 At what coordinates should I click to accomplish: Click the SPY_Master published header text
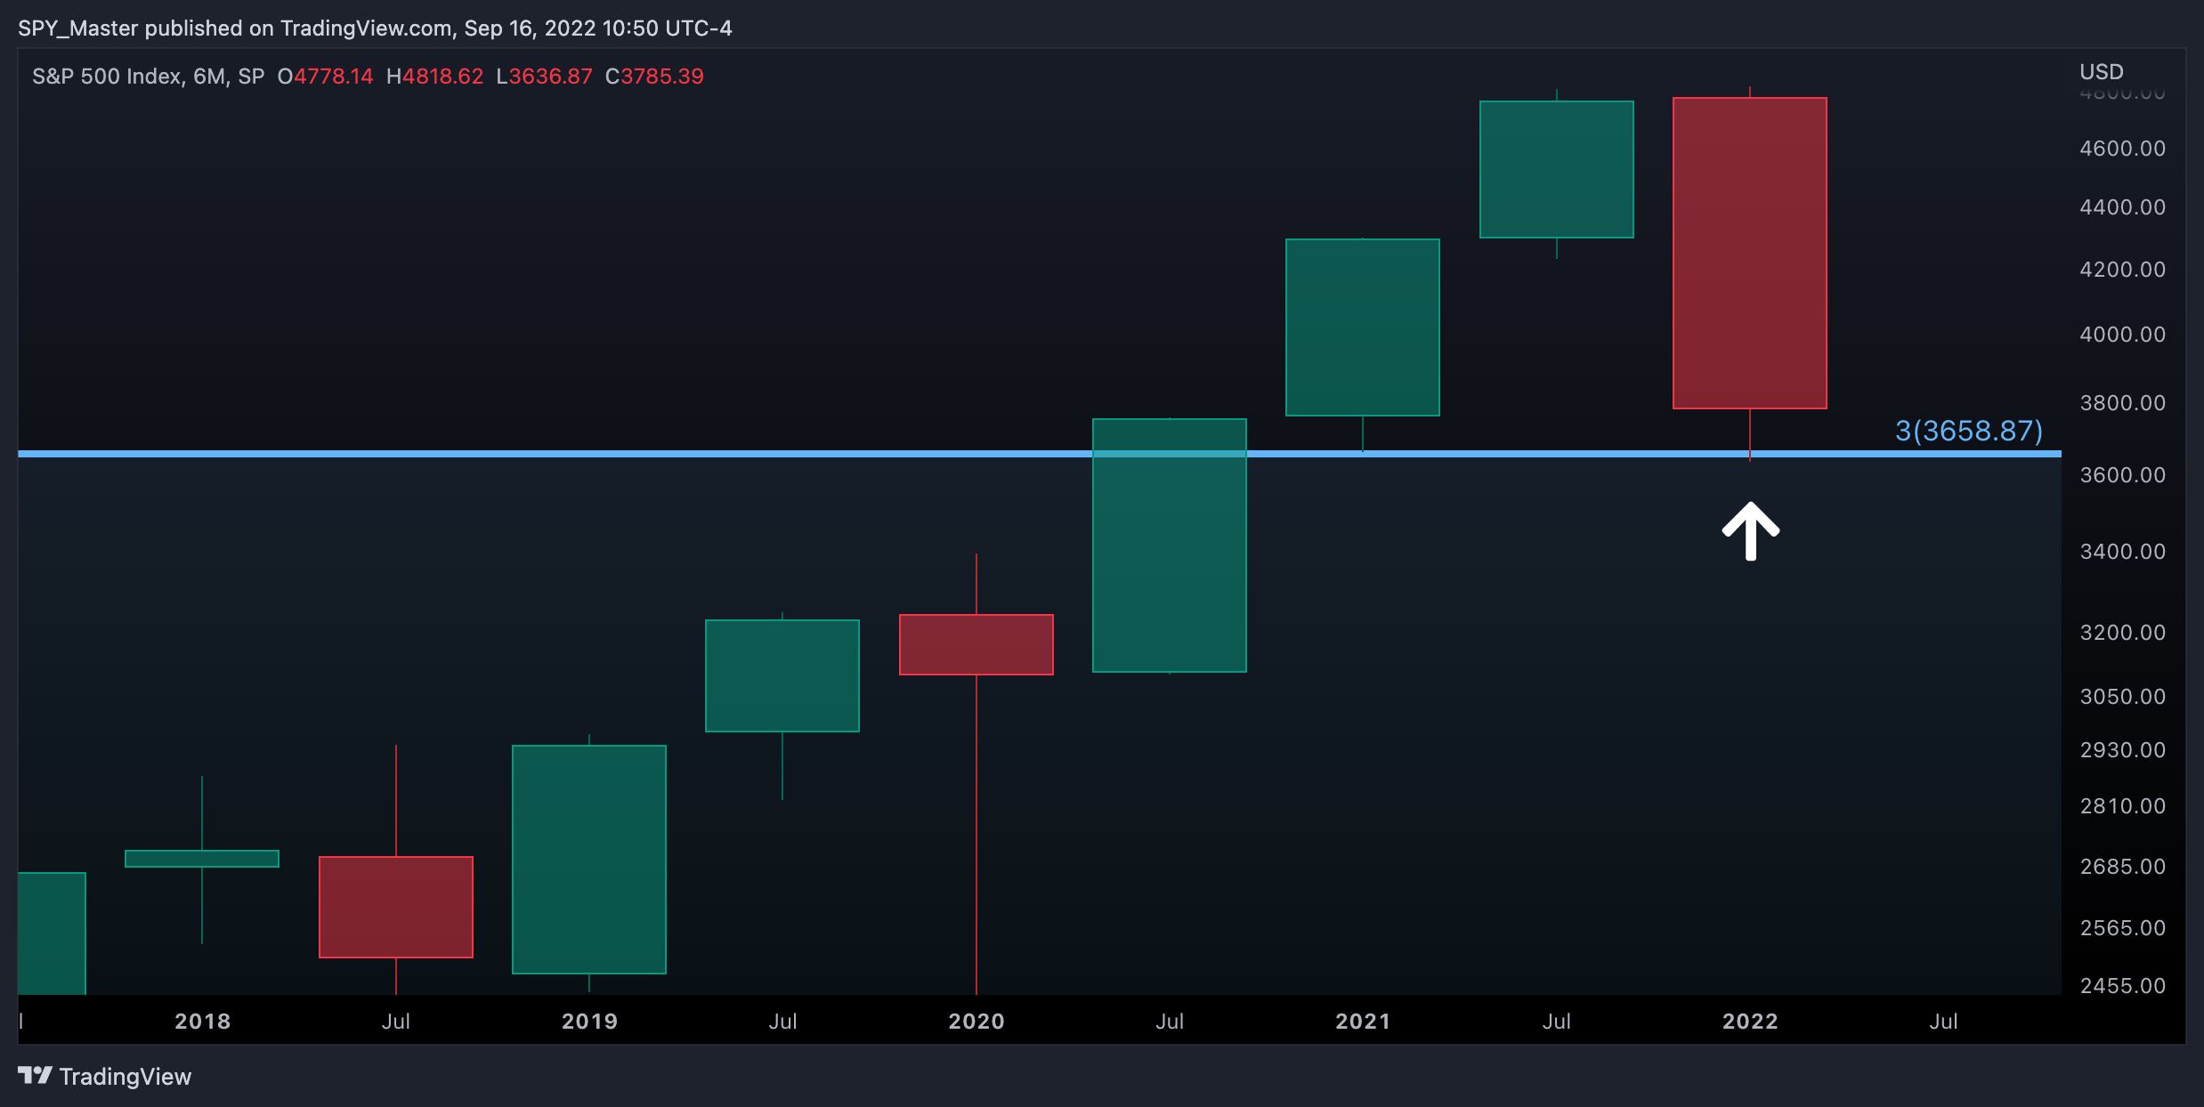(x=375, y=28)
